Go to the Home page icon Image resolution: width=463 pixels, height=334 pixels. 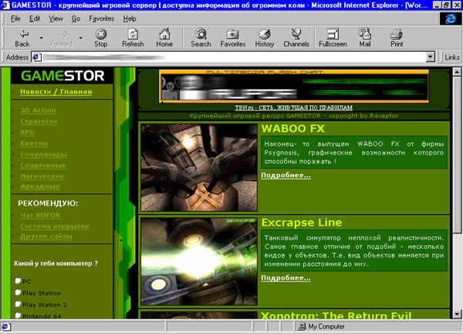164,38
